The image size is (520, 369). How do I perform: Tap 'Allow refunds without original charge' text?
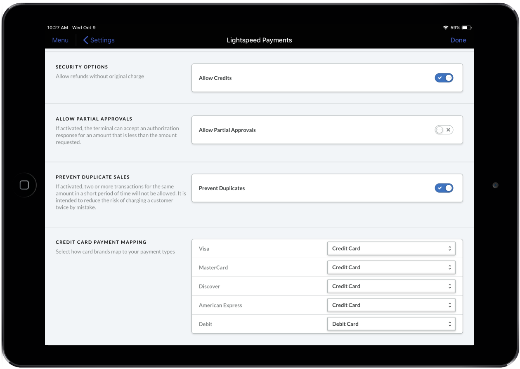coord(100,76)
